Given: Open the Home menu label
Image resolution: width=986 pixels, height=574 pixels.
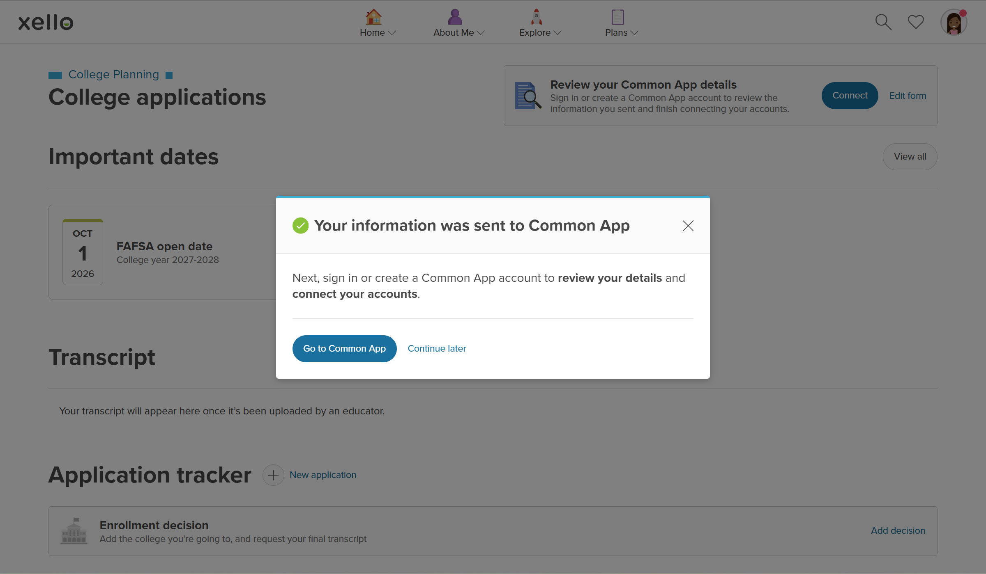Looking at the screenshot, I should pyautogui.click(x=372, y=33).
